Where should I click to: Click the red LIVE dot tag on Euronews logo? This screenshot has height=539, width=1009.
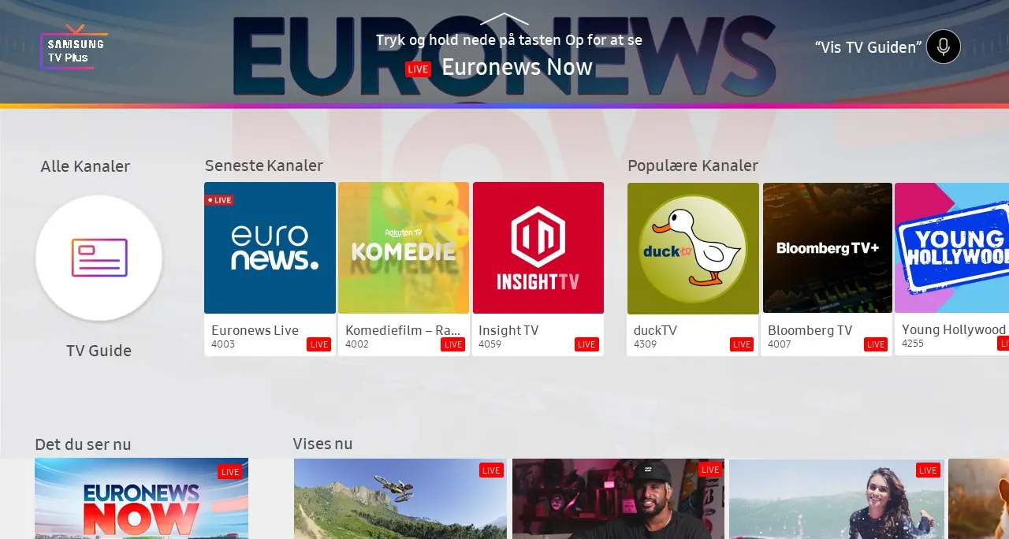pyautogui.click(x=219, y=200)
